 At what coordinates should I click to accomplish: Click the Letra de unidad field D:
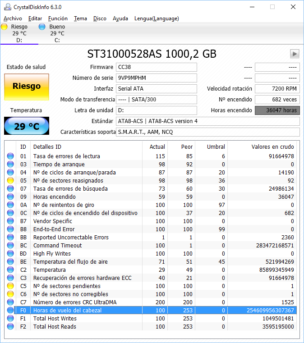tap(156, 110)
